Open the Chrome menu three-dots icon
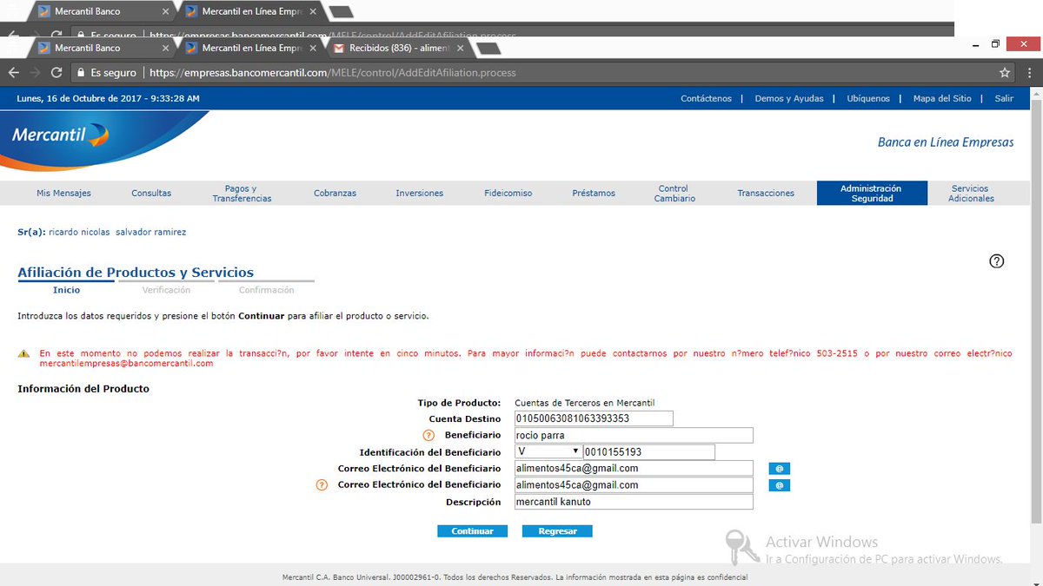 click(1031, 73)
